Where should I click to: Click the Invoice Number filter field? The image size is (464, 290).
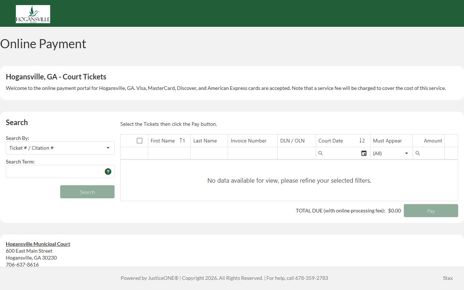pyautogui.click(x=253, y=153)
